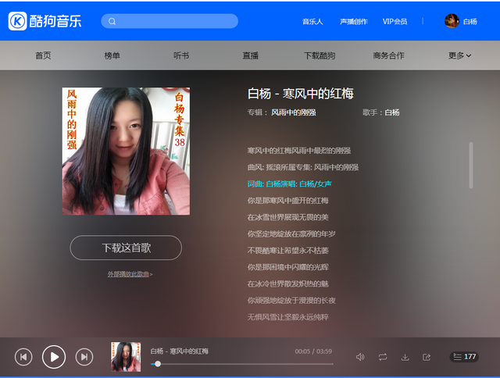The width and height of the screenshot is (500, 378).
Task: Click the user avatar in header
Action: coord(452,21)
